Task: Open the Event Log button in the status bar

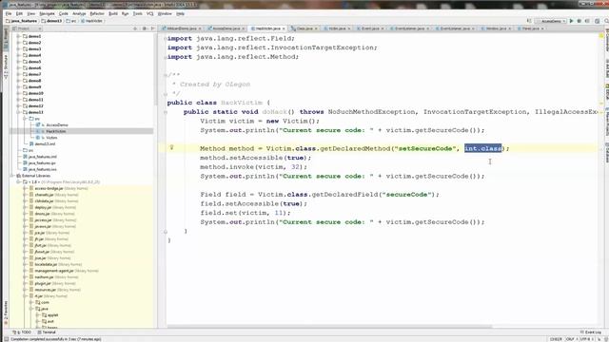Action: click(x=591, y=332)
